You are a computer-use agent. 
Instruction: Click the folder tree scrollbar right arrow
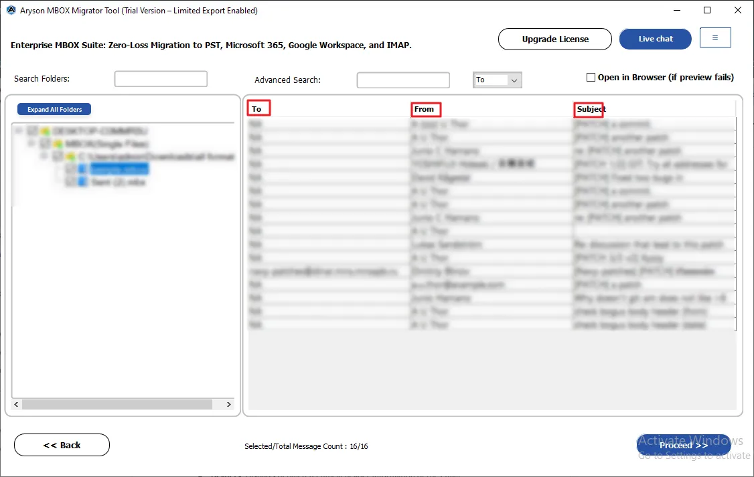click(229, 405)
